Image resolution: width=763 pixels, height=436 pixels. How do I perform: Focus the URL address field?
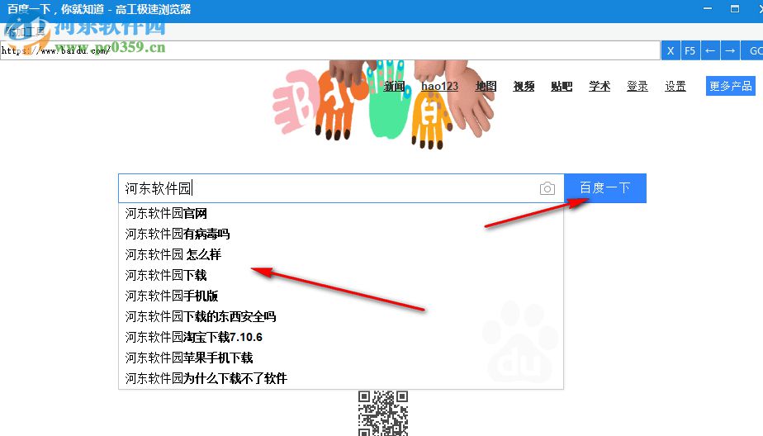coord(330,50)
